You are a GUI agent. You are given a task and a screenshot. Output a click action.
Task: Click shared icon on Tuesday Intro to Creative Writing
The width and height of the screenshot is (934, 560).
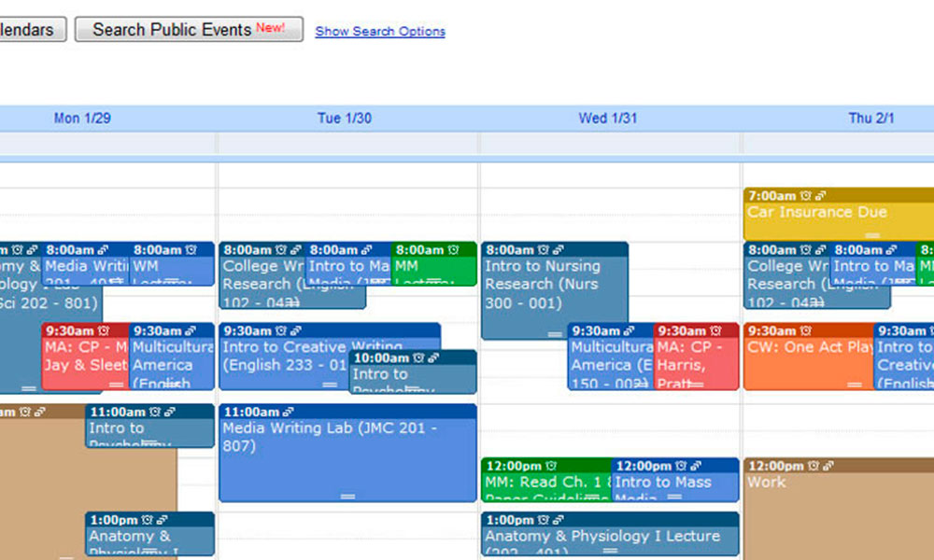(295, 331)
